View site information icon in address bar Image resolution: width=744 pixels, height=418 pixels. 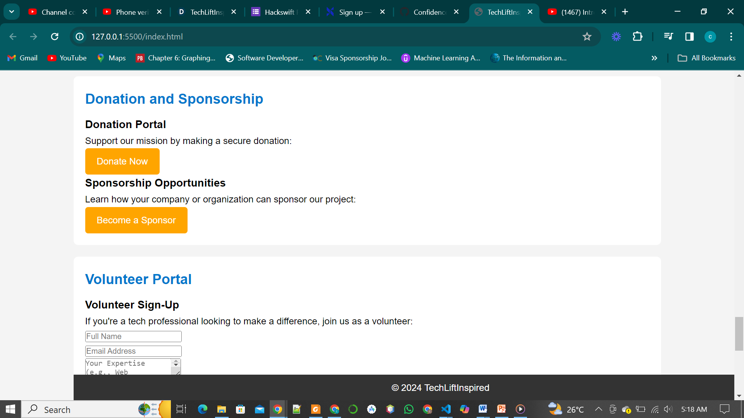[80, 36]
